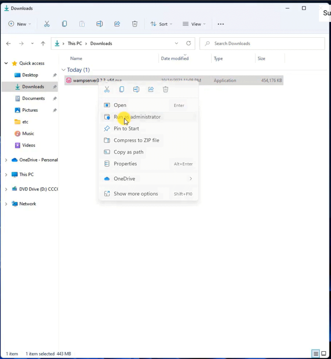
Task: Choose Compress to ZIP file
Action: pos(148,140)
